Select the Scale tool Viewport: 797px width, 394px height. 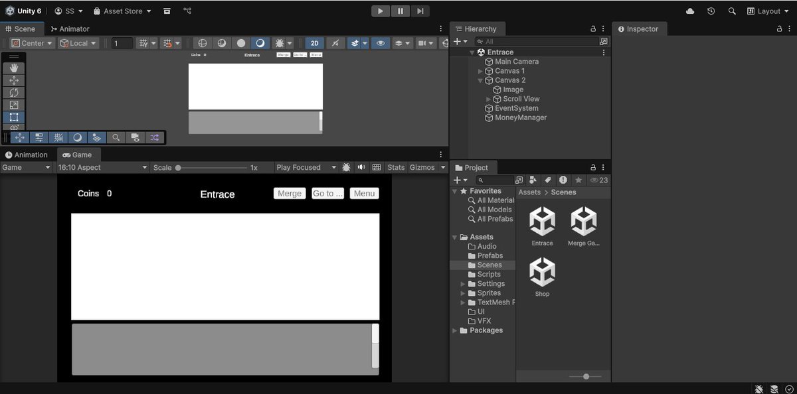pos(14,105)
